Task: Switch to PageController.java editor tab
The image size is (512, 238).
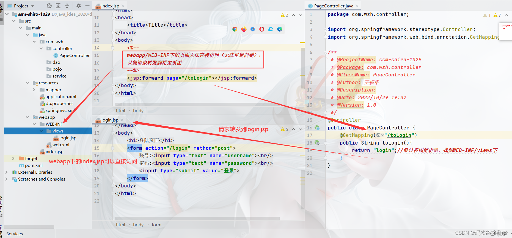Action: (x=334, y=6)
